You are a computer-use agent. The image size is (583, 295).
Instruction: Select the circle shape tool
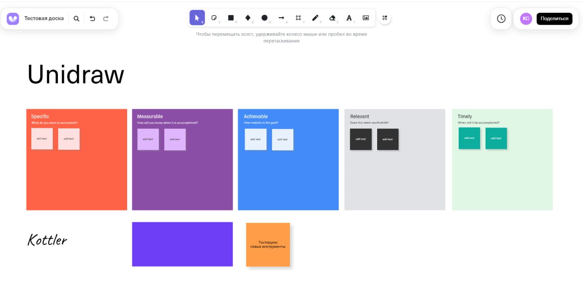click(265, 18)
